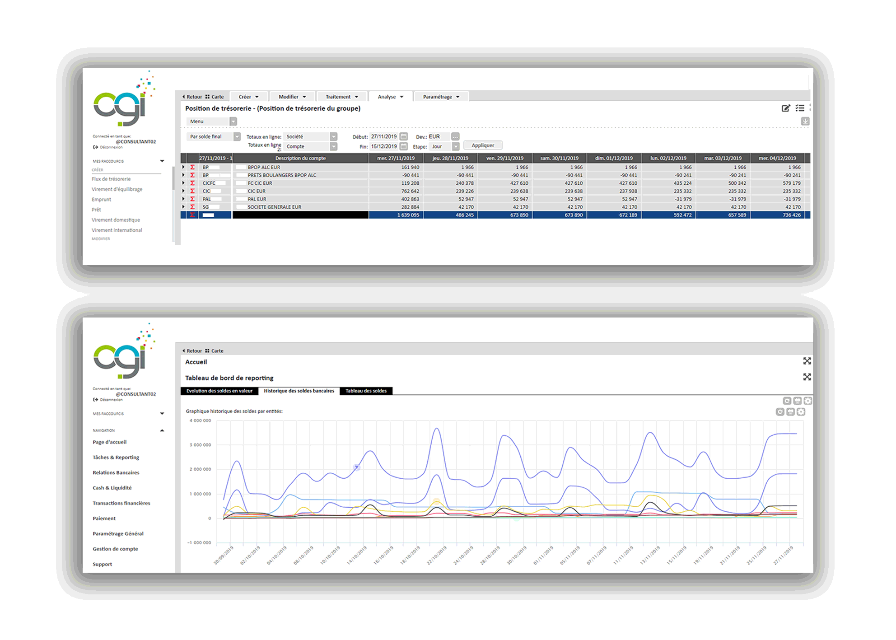
Task: Open the calendar icon beside Début date
Action: [x=404, y=136]
